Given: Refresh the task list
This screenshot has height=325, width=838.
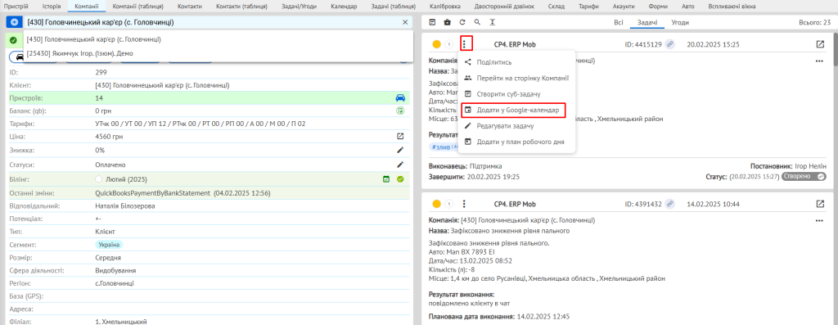Looking at the screenshot, I should click(x=462, y=22).
